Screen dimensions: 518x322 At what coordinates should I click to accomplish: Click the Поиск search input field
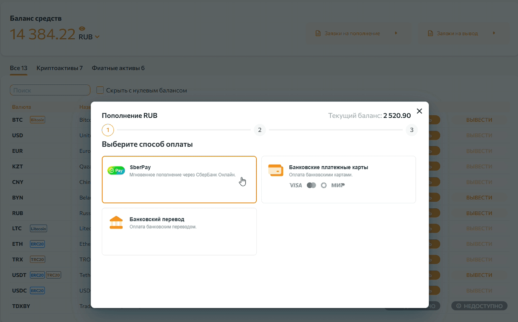[x=50, y=90]
